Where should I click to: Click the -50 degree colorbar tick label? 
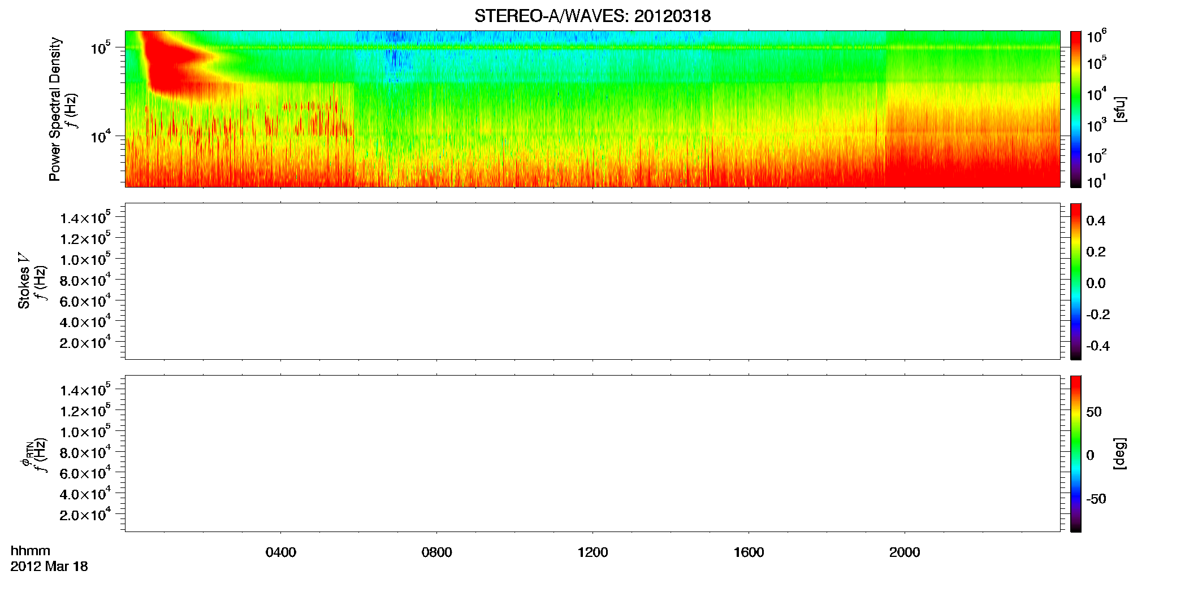(x=1096, y=499)
